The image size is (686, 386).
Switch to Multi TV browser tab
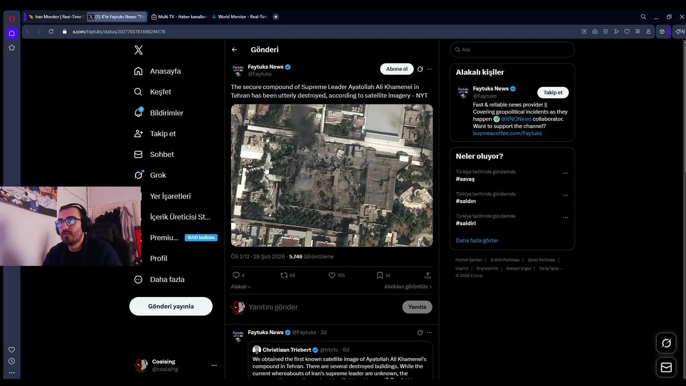click(180, 17)
